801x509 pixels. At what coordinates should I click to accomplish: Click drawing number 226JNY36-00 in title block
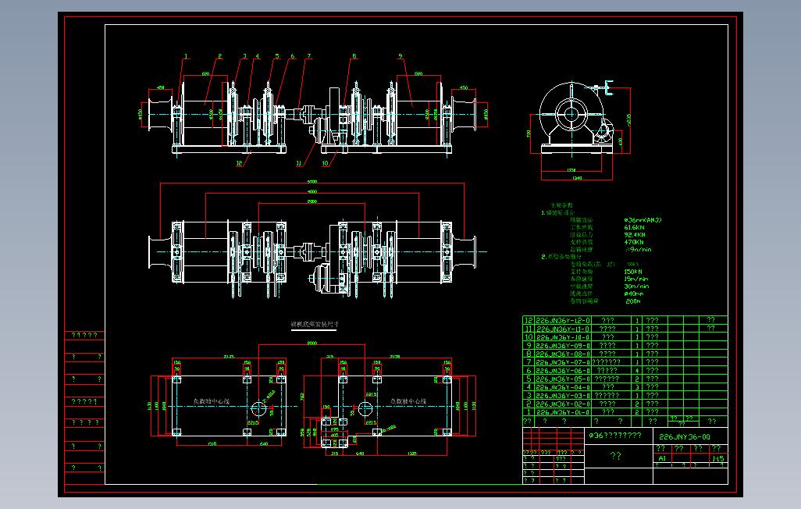(685, 437)
